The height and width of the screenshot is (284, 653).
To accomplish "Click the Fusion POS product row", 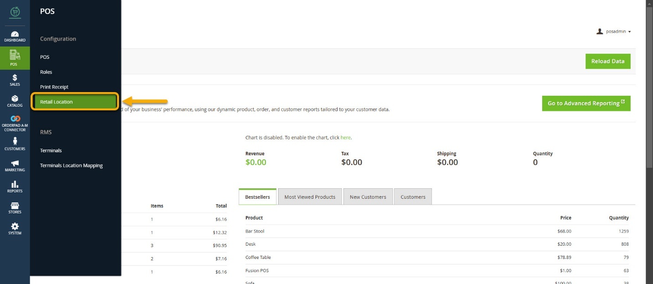I will [437, 270].
